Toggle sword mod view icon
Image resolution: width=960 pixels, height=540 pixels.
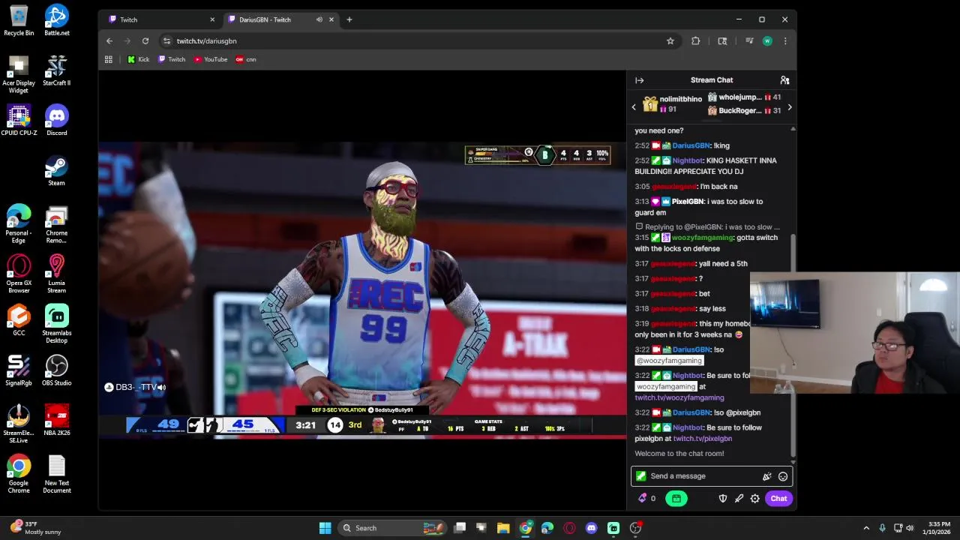(x=739, y=499)
